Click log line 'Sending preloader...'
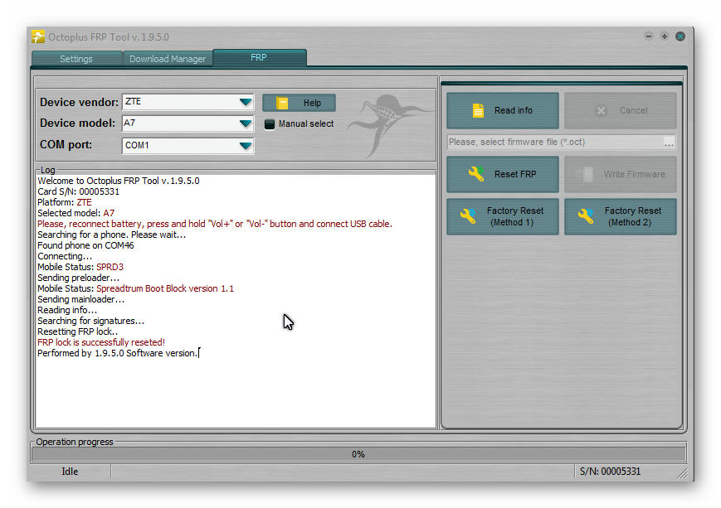 point(78,278)
